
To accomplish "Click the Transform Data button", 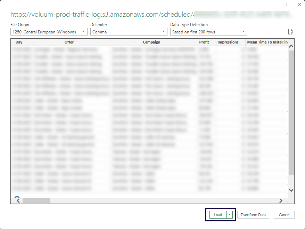I will (x=253, y=215).
